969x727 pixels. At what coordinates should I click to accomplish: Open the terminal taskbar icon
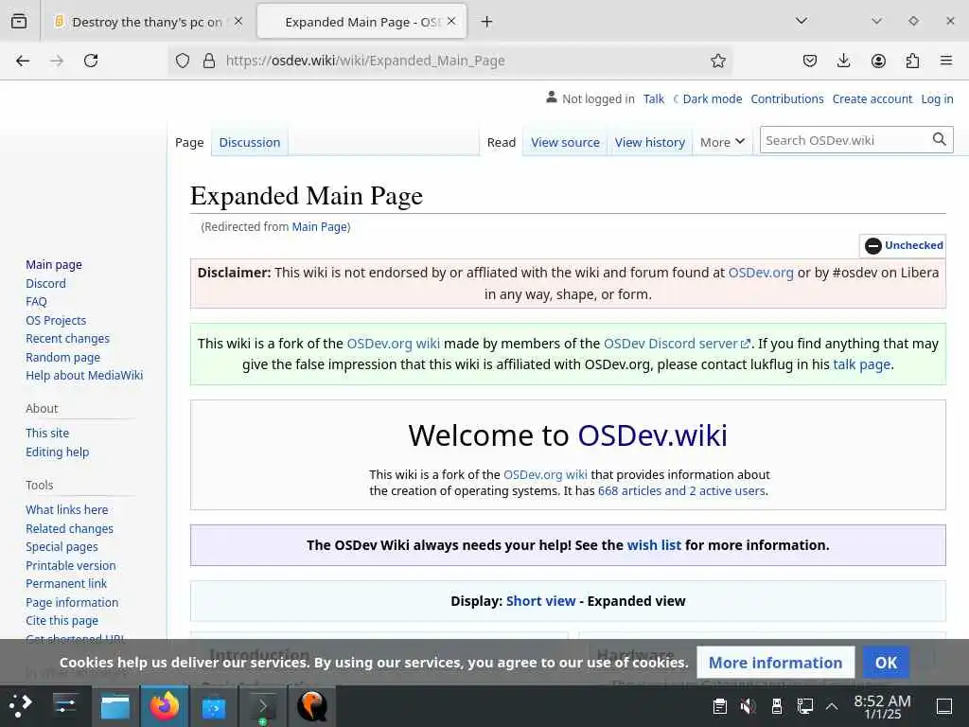pyautogui.click(x=263, y=705)
